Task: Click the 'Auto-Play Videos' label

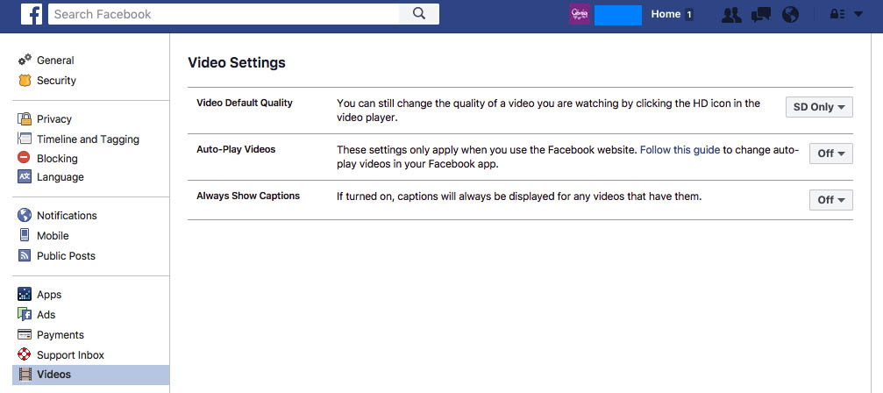Action: coord(236,149)
